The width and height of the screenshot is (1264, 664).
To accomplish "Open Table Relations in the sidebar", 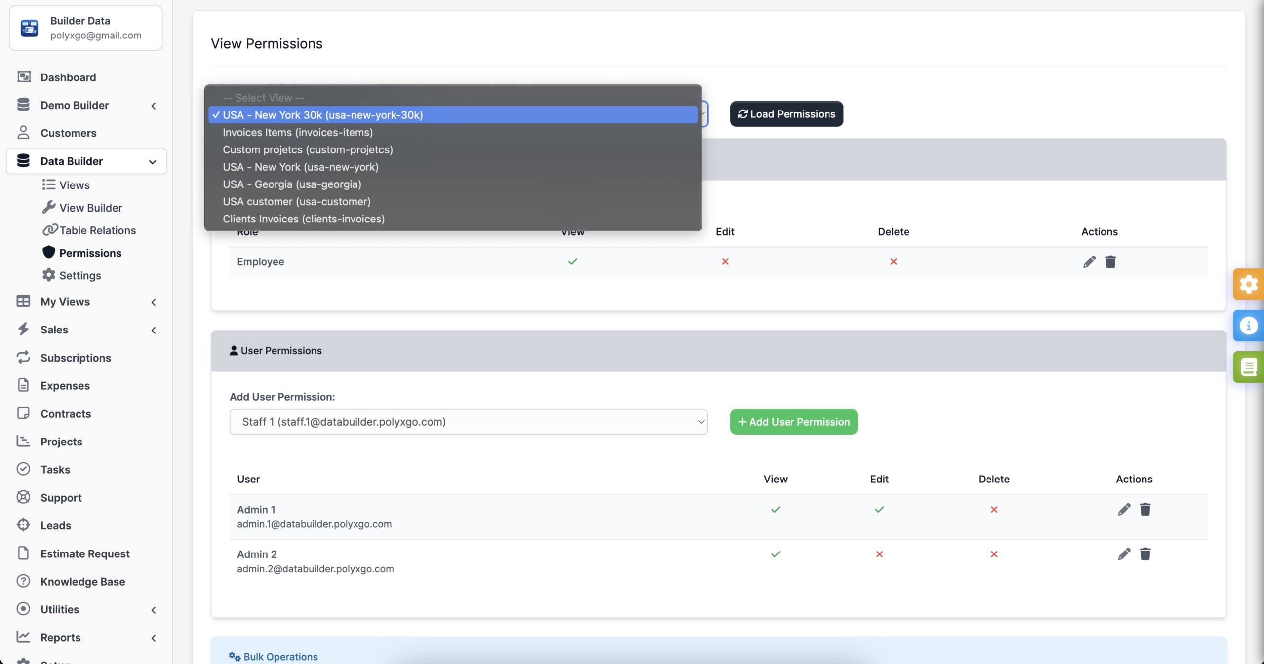I will (97, 230).
